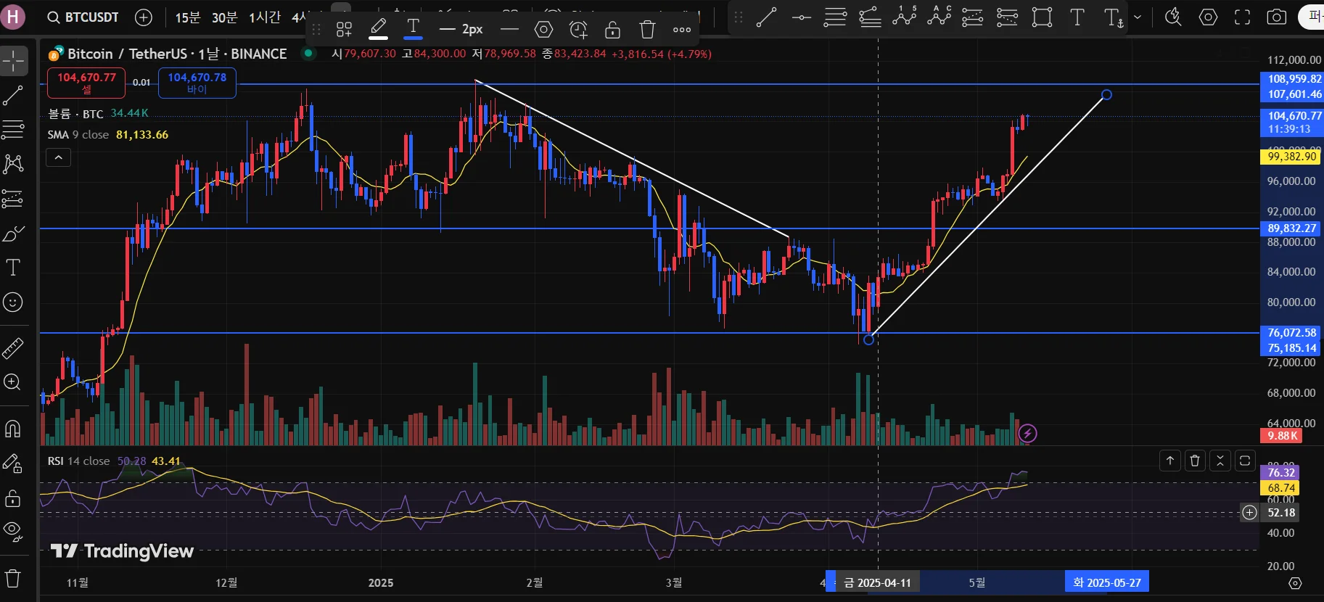Select the XABCD pattern tool in left sidebar
Viewport: 1324px width, 602px height.
click(14, 164)
